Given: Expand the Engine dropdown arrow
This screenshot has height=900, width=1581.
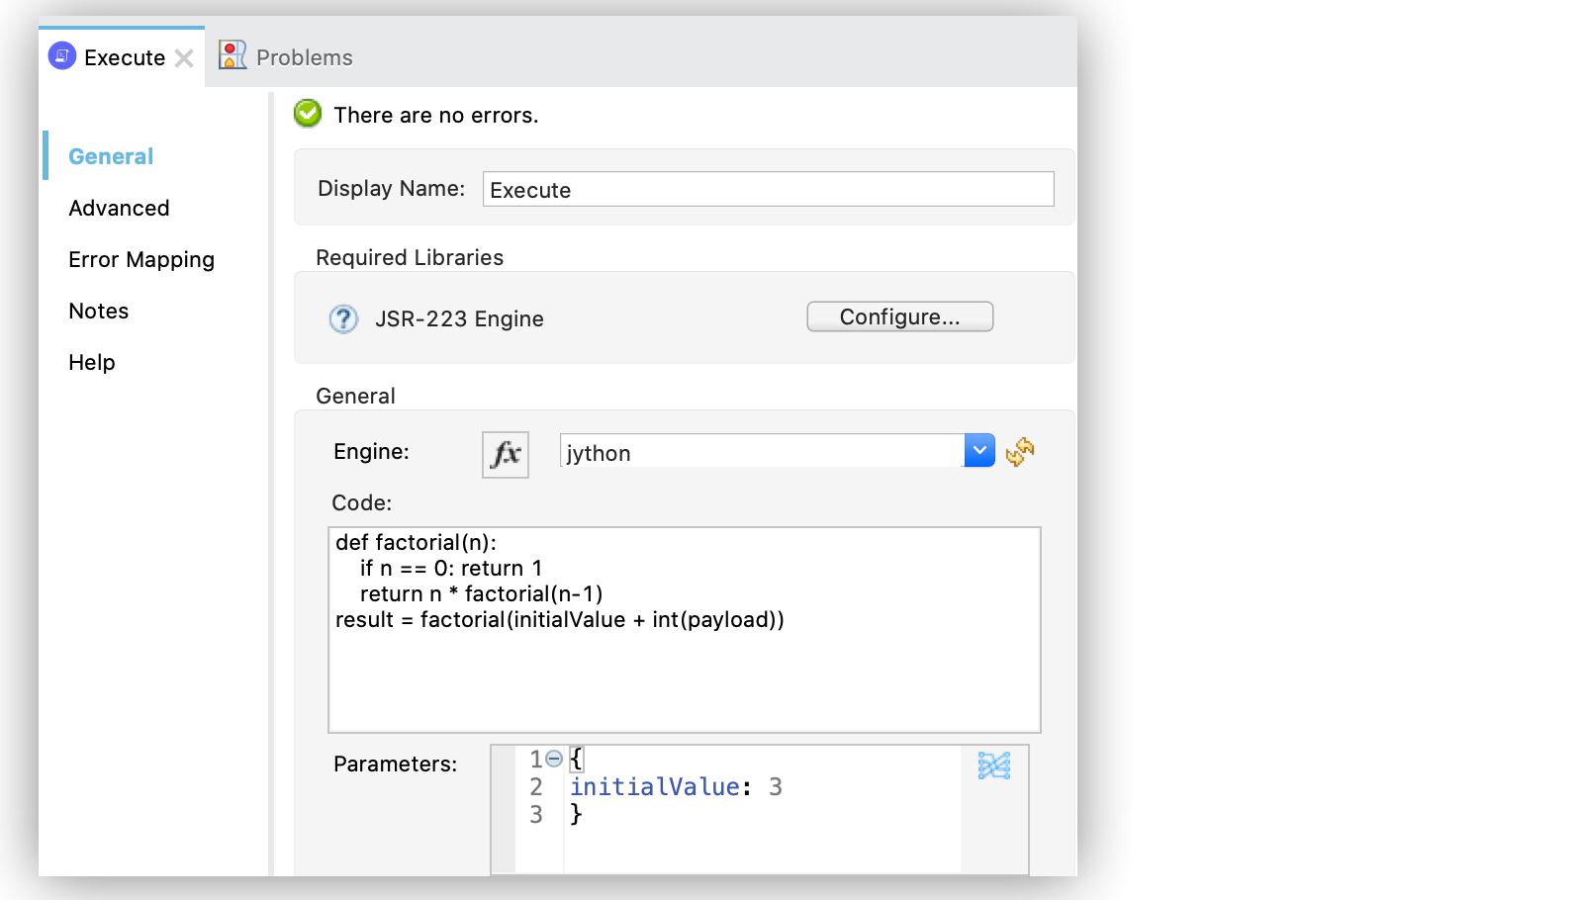Looking at the screenshot, I should click(978, 451).
